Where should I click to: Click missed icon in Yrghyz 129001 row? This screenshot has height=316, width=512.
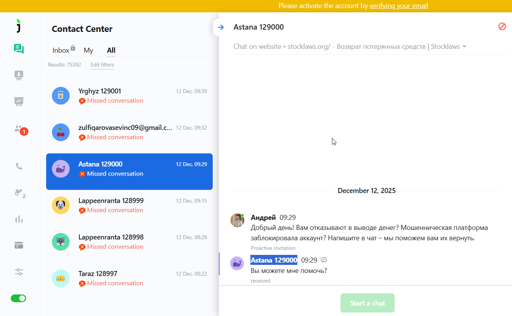pyautogui.click(x=82, y=101)
